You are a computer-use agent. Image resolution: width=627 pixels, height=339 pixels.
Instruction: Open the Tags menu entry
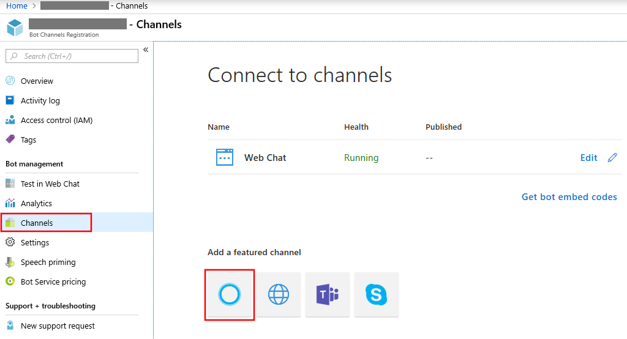(x=28, y=140)
